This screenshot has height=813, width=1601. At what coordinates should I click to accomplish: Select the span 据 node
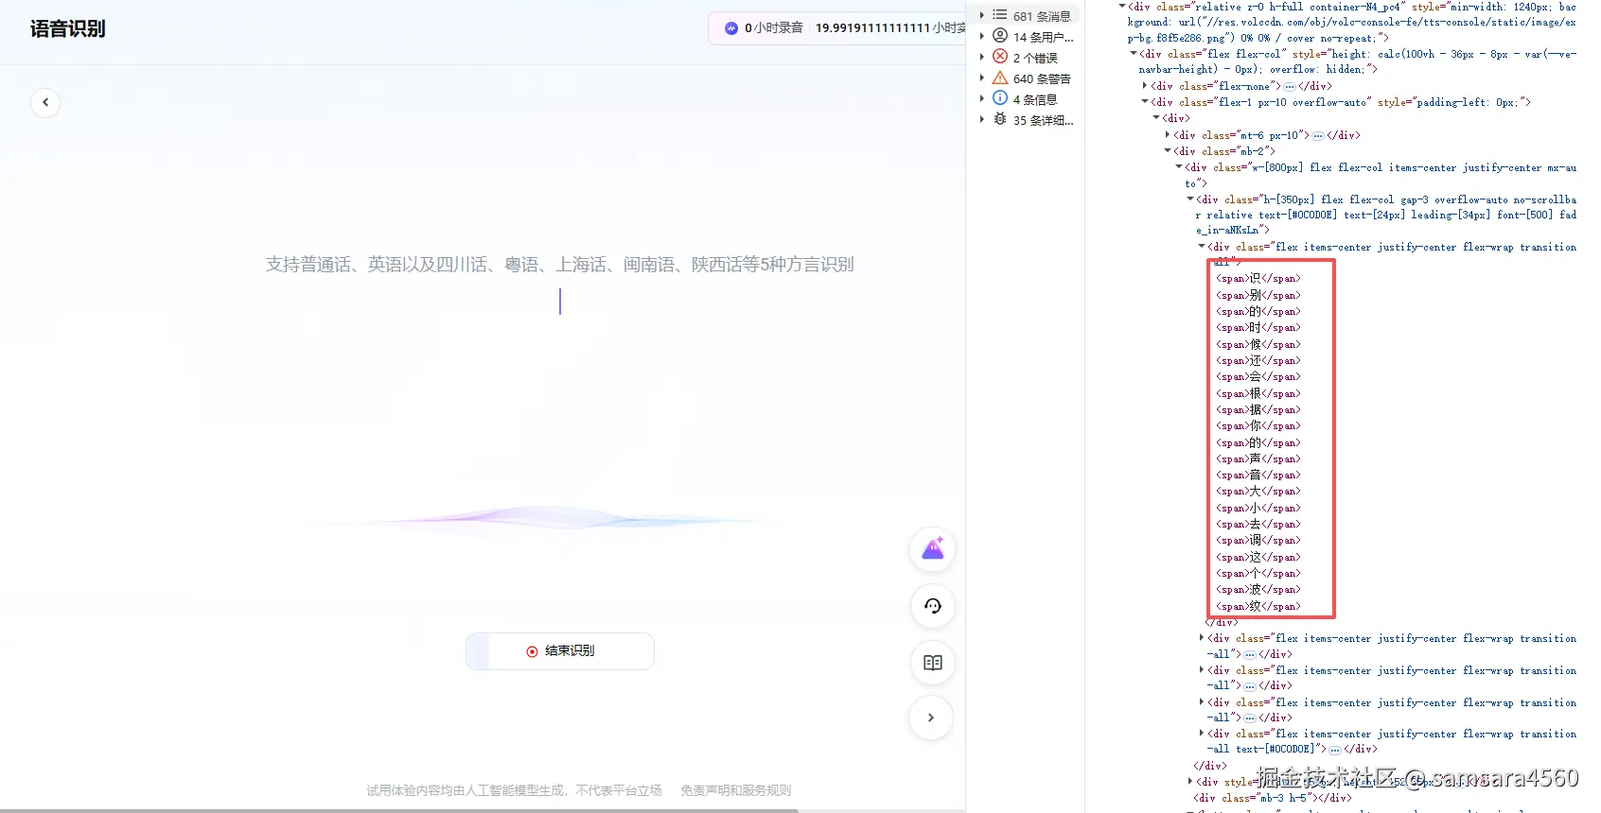pyautogui.click(x=1258, y=409)
